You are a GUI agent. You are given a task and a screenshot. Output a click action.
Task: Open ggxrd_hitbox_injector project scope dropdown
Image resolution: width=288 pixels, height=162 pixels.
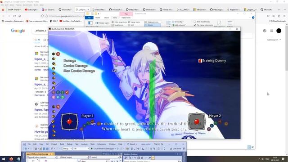pos(42,157)
